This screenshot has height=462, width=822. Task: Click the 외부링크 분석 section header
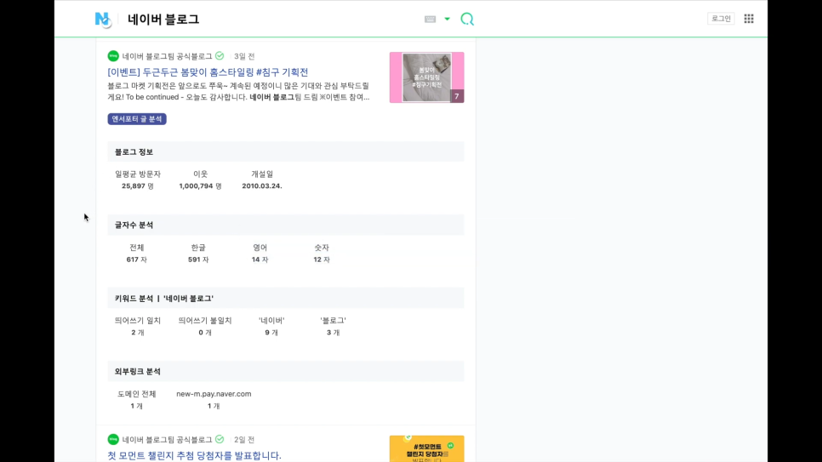point(286,371)
